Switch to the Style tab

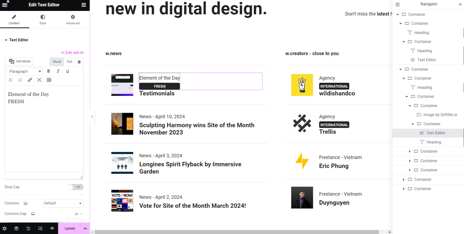tap(43, 20)
